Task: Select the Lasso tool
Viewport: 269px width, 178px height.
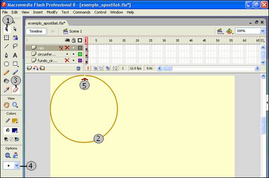Action: pyautogui.click(x=15, y=46)
